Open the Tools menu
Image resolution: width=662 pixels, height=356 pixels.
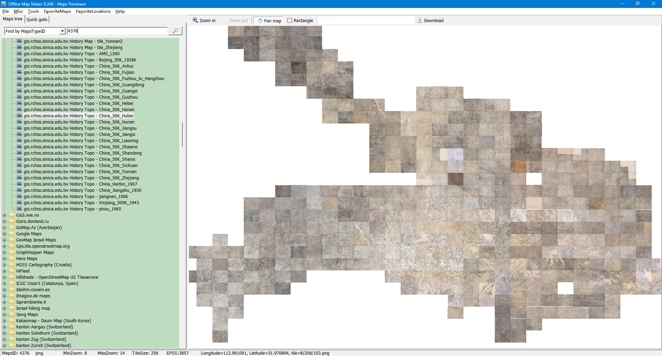(x=33, y=11)
